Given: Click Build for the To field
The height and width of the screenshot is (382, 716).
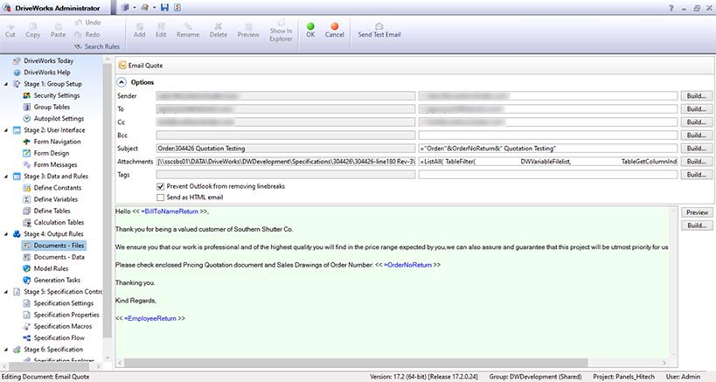Looking at the screenshot, I should [697, 109].
